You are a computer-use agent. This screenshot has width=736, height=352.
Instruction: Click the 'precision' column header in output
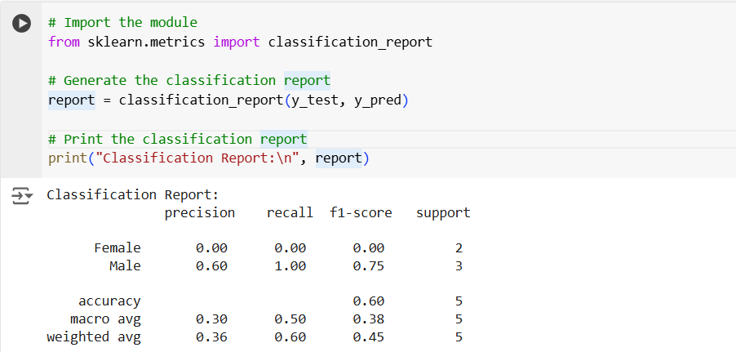(x=200, y=212)
